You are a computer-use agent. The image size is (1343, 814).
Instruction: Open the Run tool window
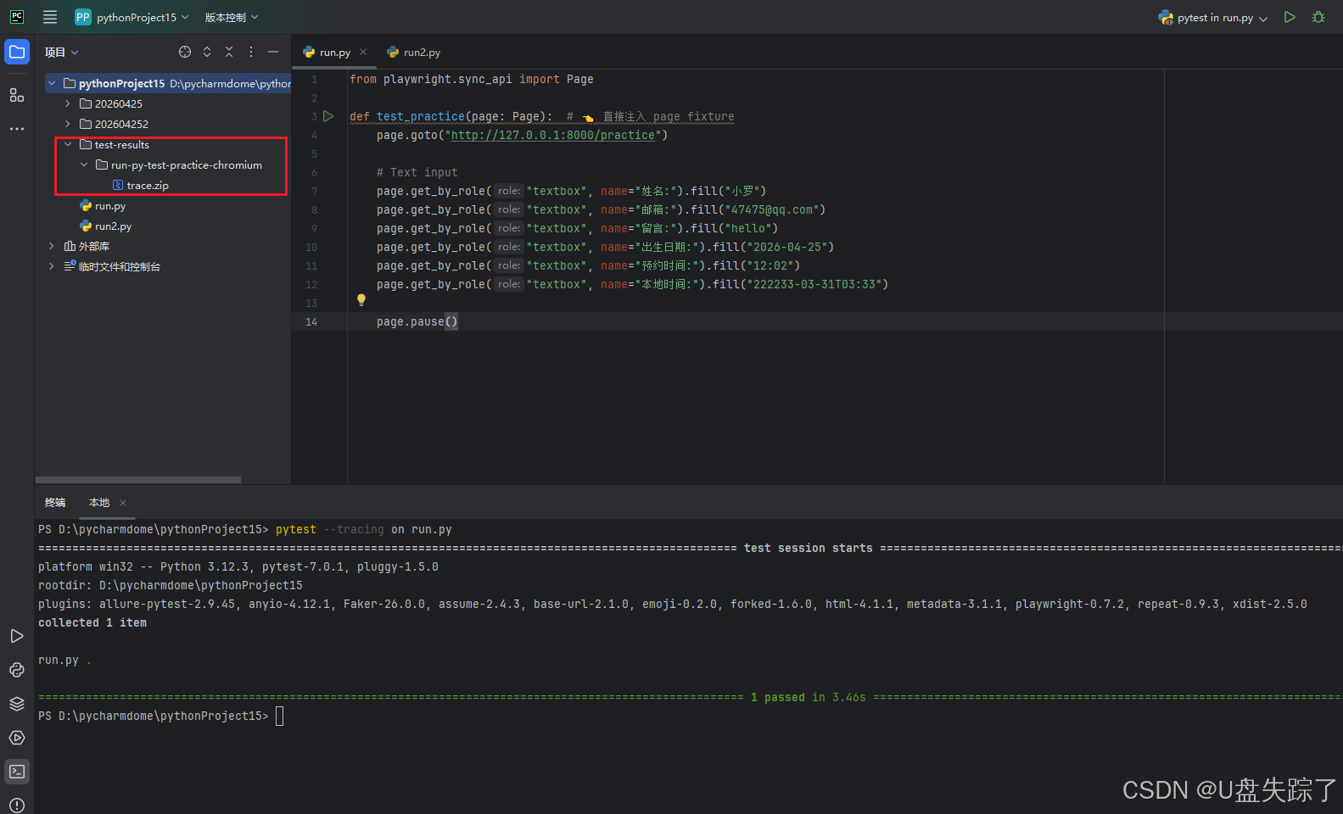17,636
